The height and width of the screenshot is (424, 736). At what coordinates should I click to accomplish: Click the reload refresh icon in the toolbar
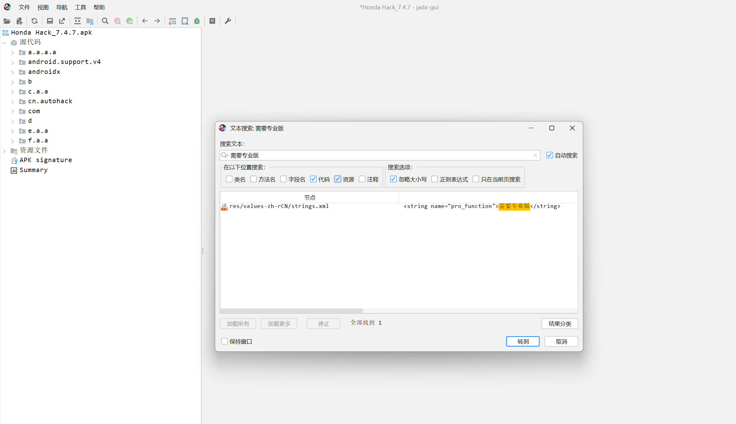pyautogui.click(x=34, y=21)
